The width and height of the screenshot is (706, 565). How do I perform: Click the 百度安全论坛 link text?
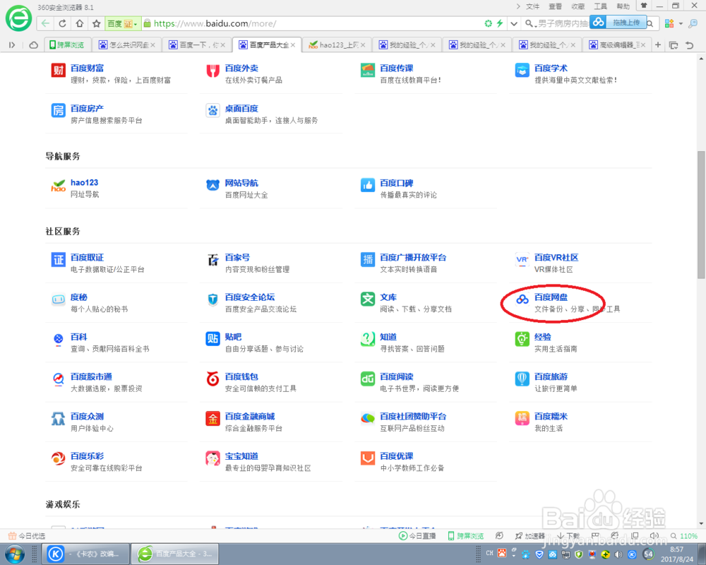250,297
